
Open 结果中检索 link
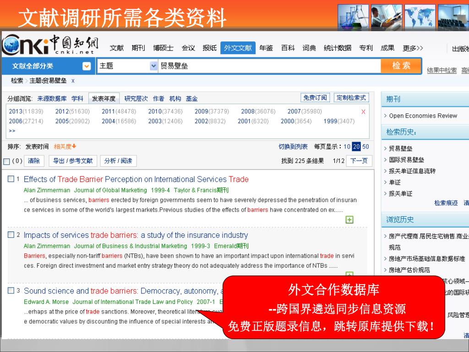(x=442, y=70)
